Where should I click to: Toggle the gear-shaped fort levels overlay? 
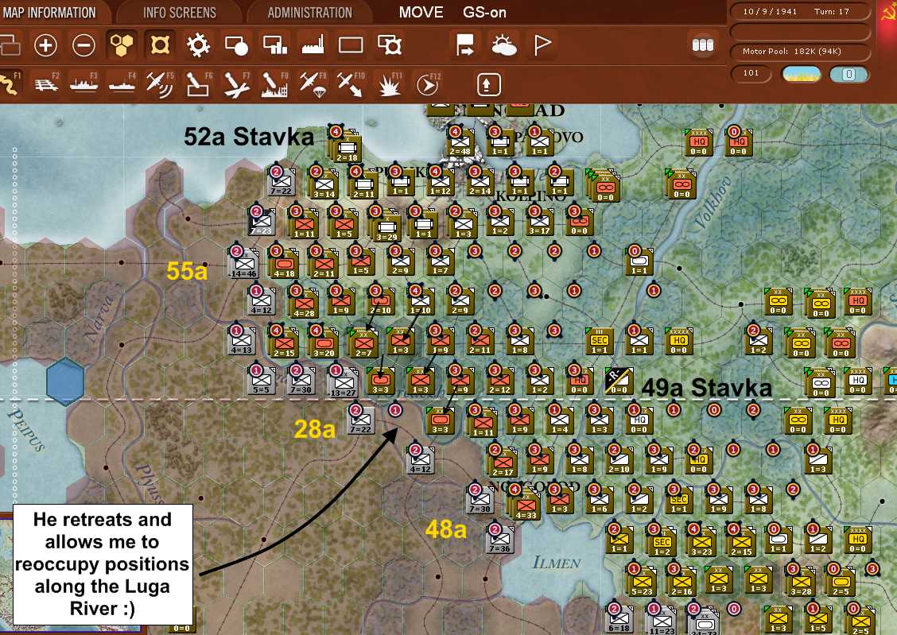click(198, 45)
